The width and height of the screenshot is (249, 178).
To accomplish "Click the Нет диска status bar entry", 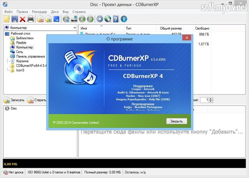I will pyautogui.click(x=14, y=172).
